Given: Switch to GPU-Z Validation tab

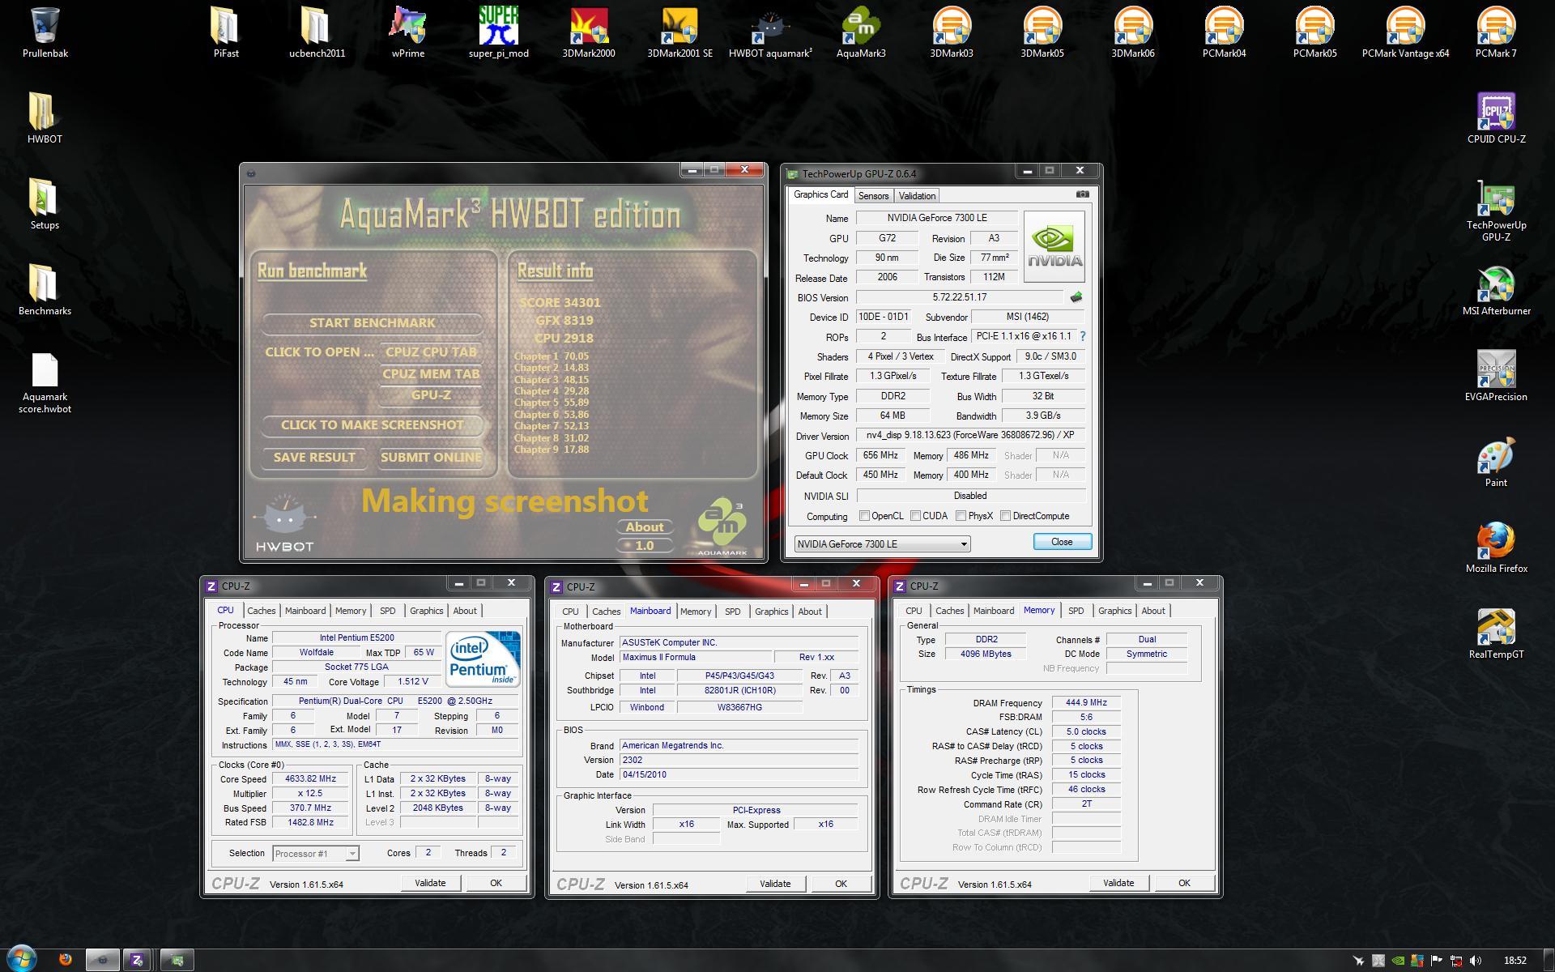Looking at the screenshot, I should coord(917,196).
